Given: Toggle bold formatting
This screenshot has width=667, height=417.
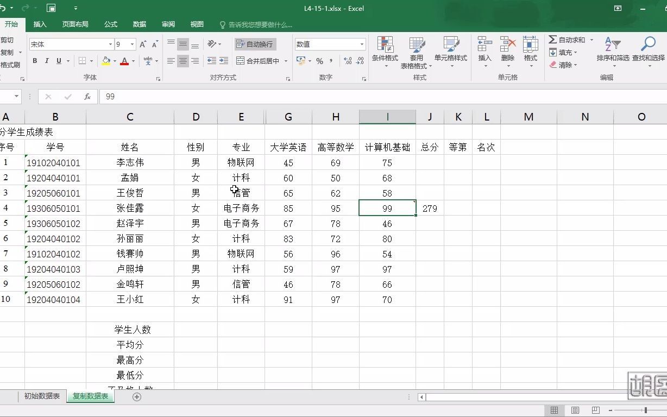Looking at the screenshot, I should [35, 61].
